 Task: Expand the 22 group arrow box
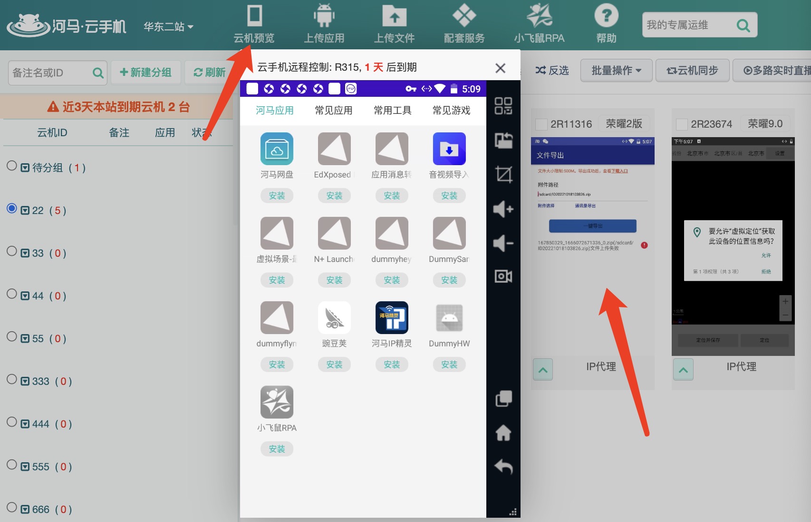25,211
